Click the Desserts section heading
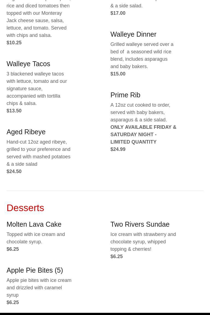Image resolution: width=210 pixels, height=315 pixels. click(x=25, y=208)
